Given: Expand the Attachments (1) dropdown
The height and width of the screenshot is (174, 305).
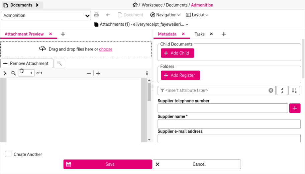Looking at the screenshot, I should click(141, 24).
